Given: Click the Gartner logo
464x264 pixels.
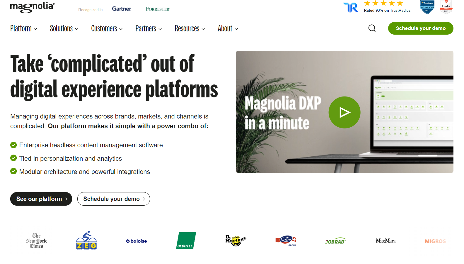Looking at the screenshot, I should pyautogui.click(x=122, y=9).
